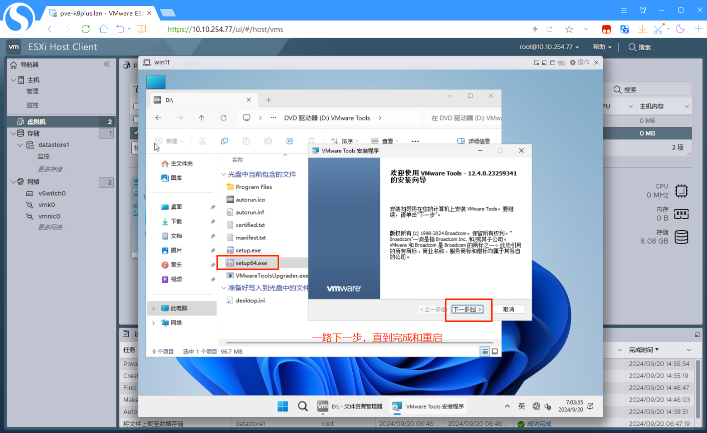The height and width of the screenshot is (433, 707).
Task: Select the Program Files folder
Action: (254, 187)
